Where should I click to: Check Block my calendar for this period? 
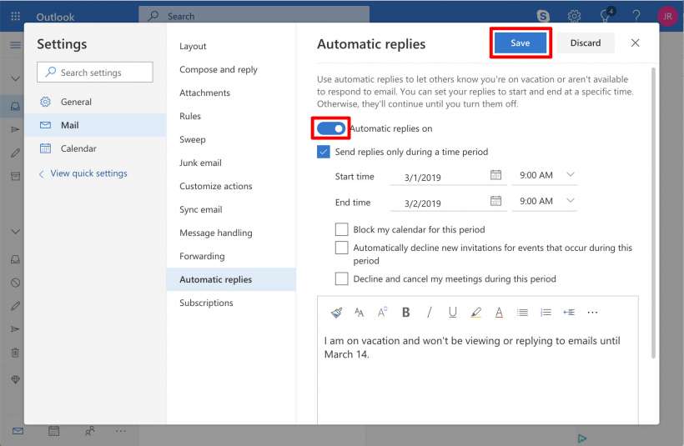(341, 229)
